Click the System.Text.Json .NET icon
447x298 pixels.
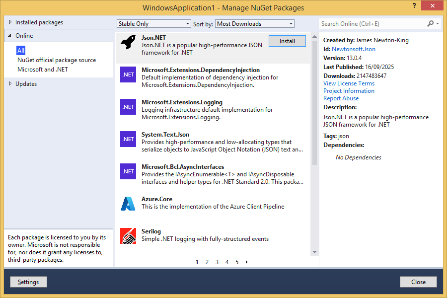tap(128, 139)
